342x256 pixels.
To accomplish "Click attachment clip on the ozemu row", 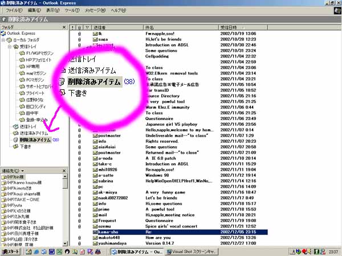I will point(79,226).
